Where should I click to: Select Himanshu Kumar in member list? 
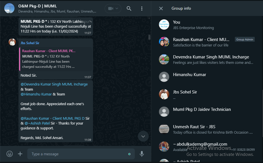pos(207,77)
